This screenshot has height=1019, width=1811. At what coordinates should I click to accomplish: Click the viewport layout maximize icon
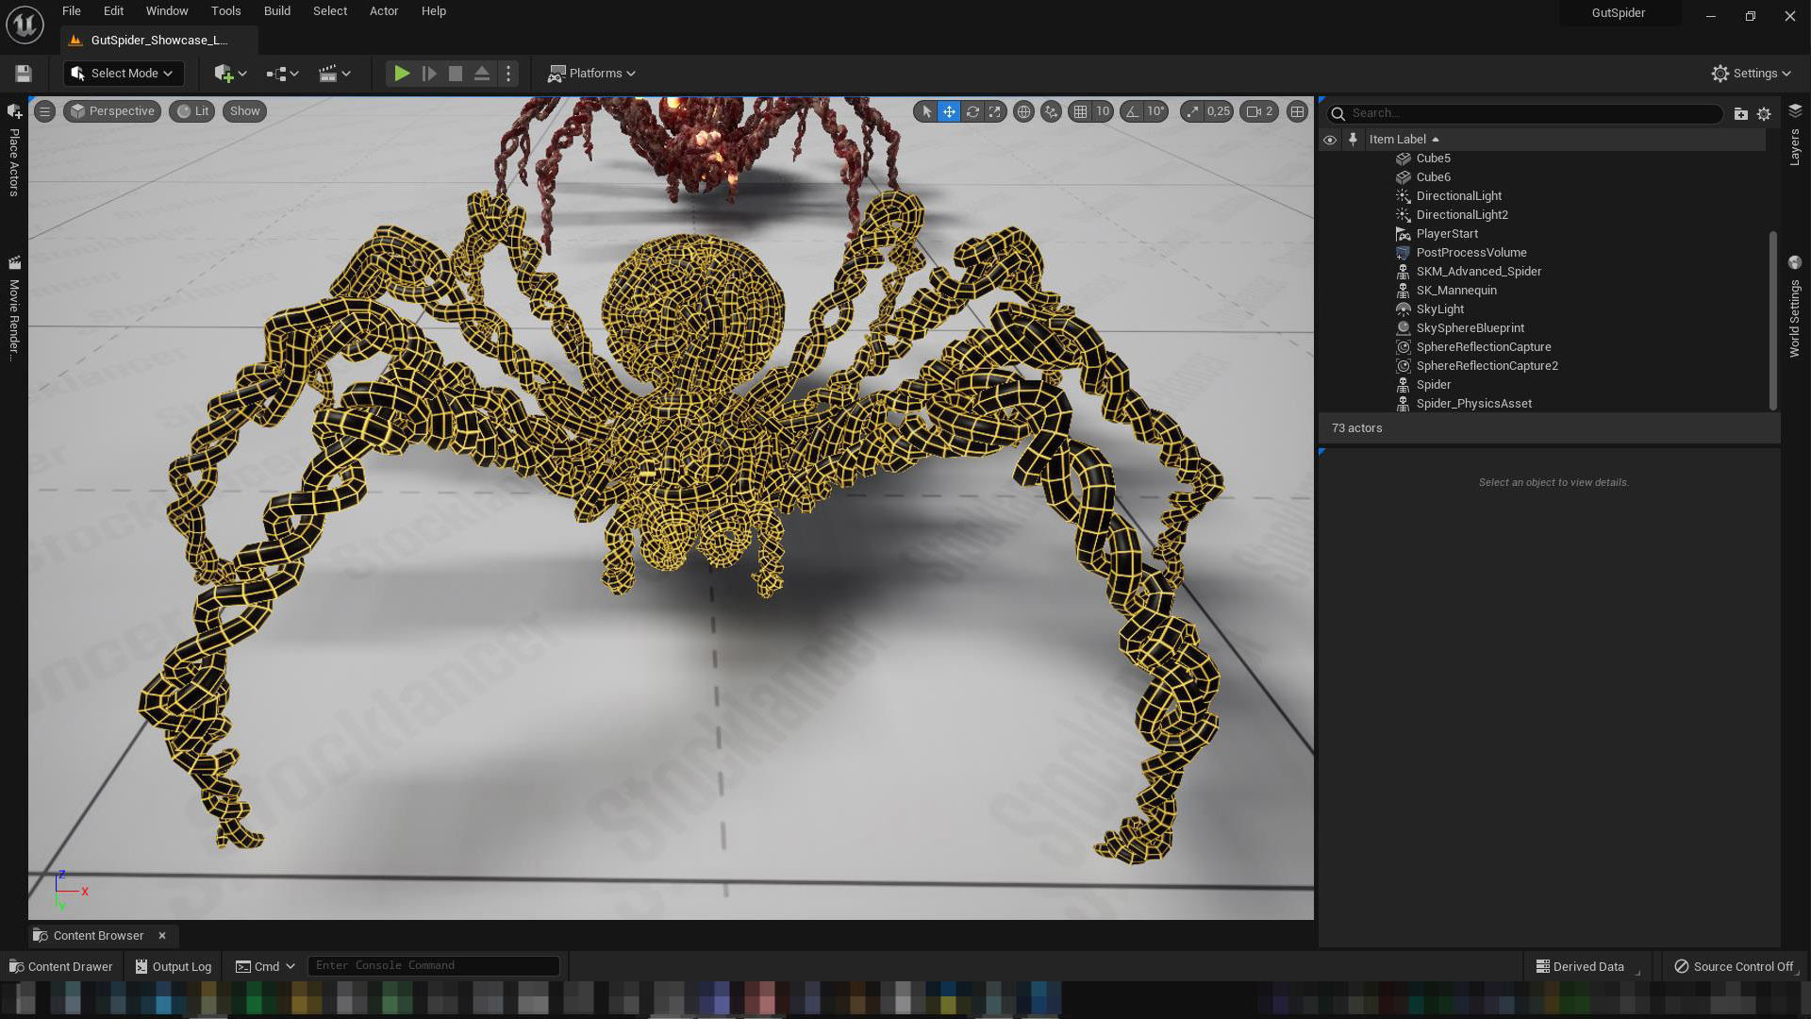1298,111
